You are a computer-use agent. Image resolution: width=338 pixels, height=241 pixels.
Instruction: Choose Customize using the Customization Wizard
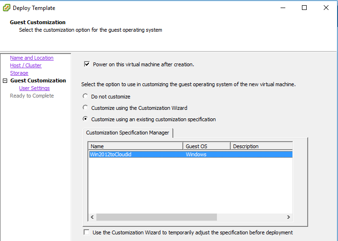click(85, 107)
